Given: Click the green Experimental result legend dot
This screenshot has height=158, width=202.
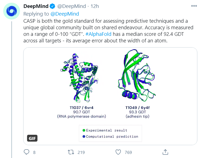Looking at the screenshot, I should pyautogui.click(x=84, y=130).
